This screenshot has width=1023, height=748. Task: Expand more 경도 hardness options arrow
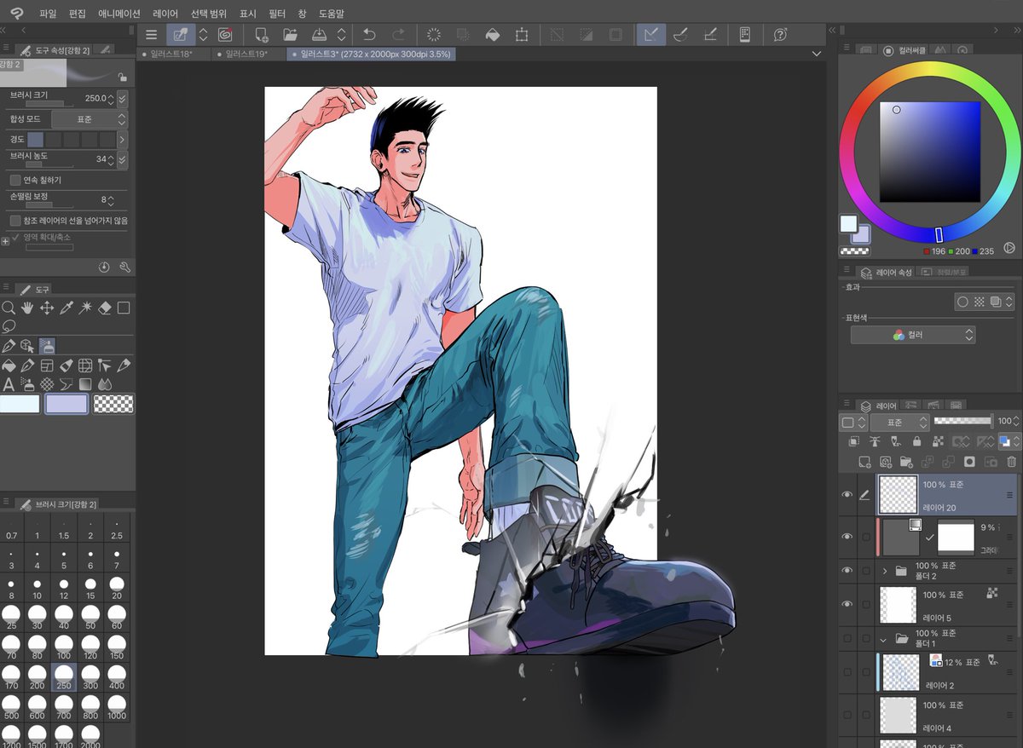tap(122, 139)
